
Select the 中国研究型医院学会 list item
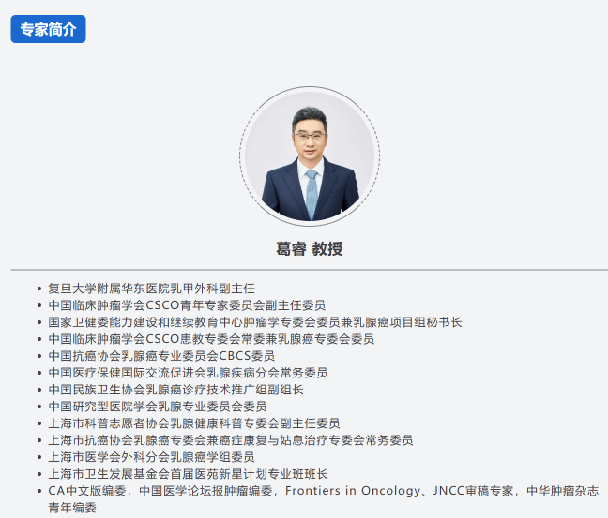tap(157, 407)
